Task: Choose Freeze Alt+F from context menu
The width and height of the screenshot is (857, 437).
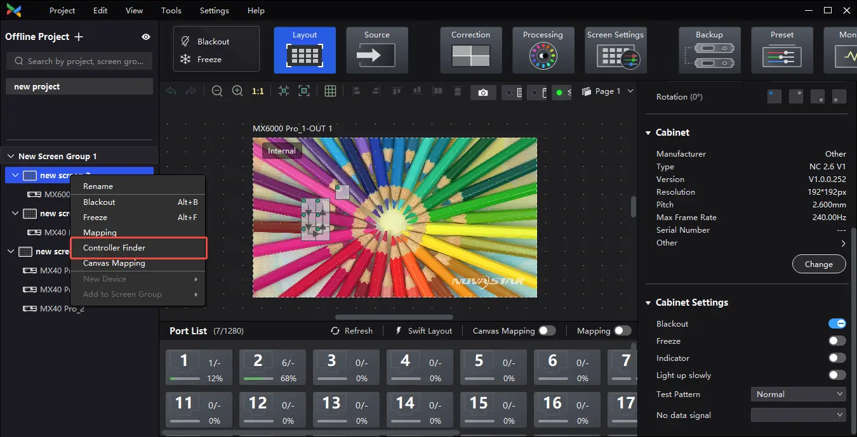Action: [138, 218]
